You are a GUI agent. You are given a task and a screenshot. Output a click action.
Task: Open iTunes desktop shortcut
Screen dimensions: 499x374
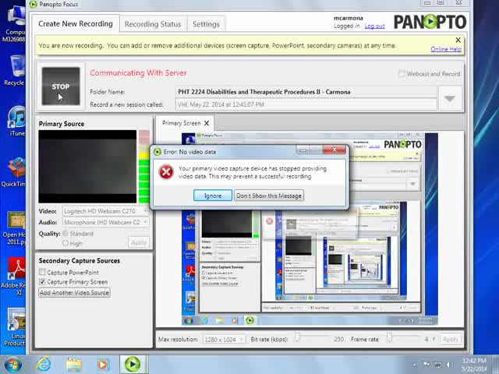tap(16, 121)
